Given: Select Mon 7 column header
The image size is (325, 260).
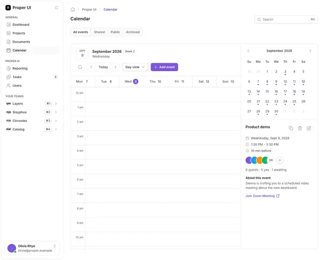Looking at the screenshot, I should coord(83,82).
